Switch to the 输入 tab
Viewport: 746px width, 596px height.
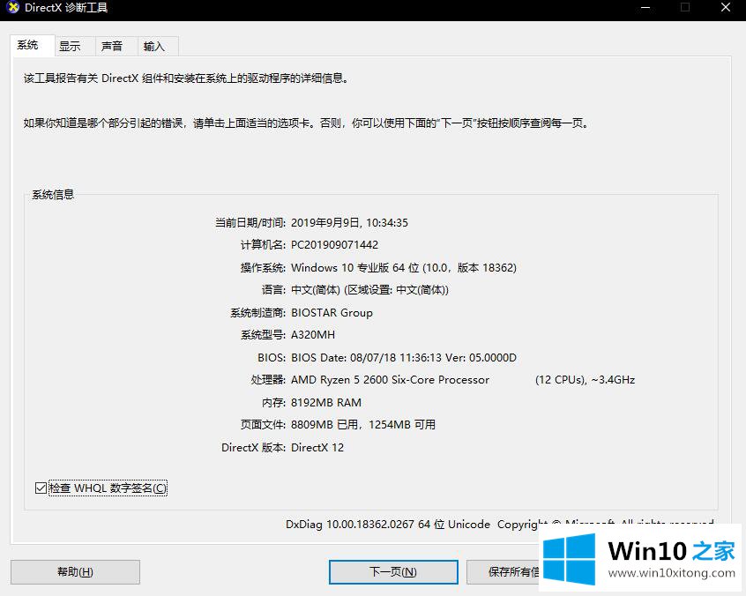click(154, 46)
